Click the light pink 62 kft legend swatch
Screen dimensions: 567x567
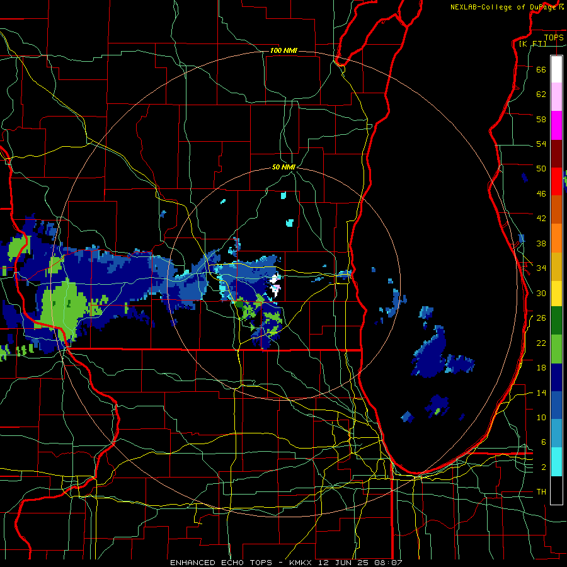pyautogui.click(x=556, y=96)
